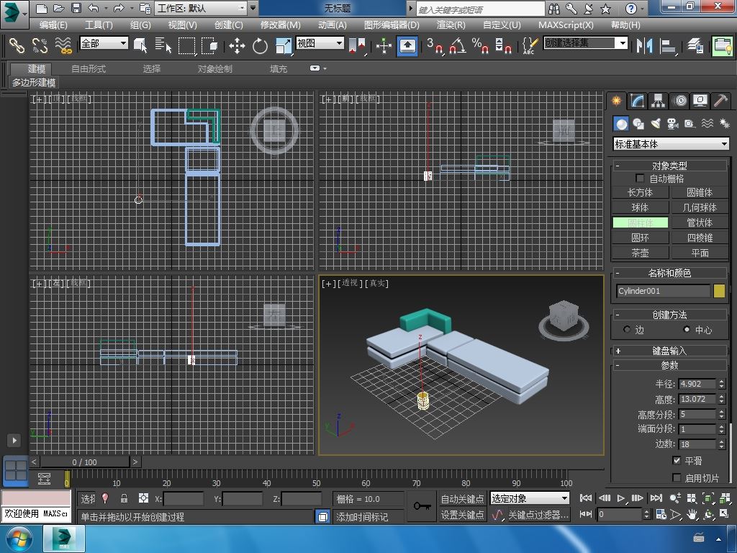This screenshot has height=553, width=737.
Task: Collapse the 参数 rollout
Action: click(669, 365)
